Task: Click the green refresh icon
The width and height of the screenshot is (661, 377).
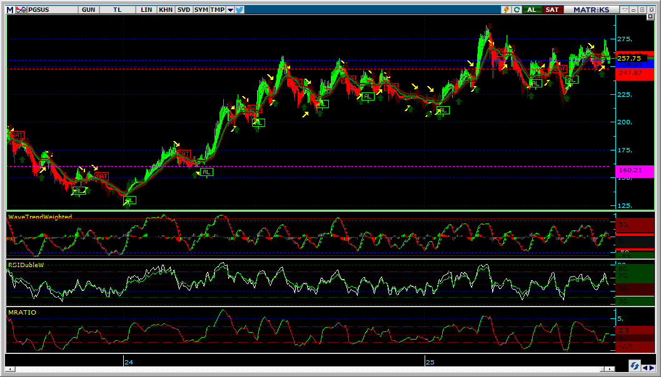Action: tap(517, 10)
